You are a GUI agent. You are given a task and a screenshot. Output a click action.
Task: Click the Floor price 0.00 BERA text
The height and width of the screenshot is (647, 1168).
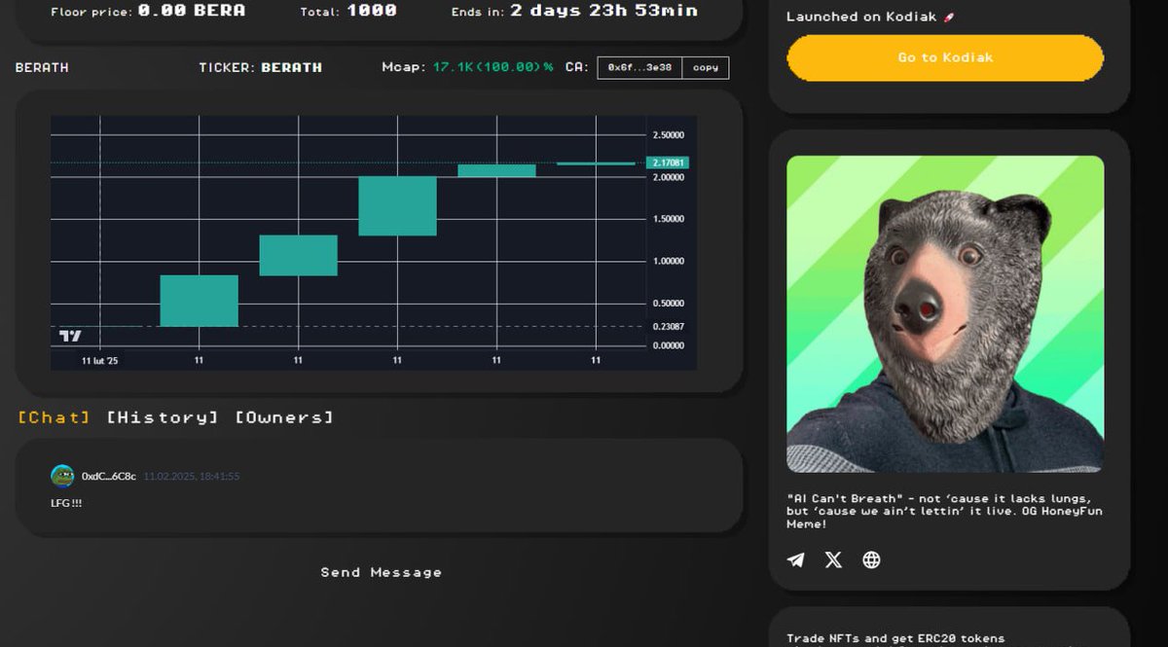[148, 11]
